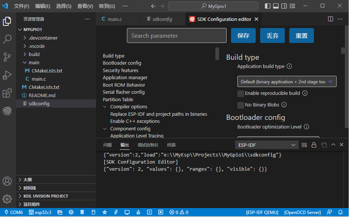Click the full clean trash icon in status bar
The image size is (349, 217).
click(82, 212)
